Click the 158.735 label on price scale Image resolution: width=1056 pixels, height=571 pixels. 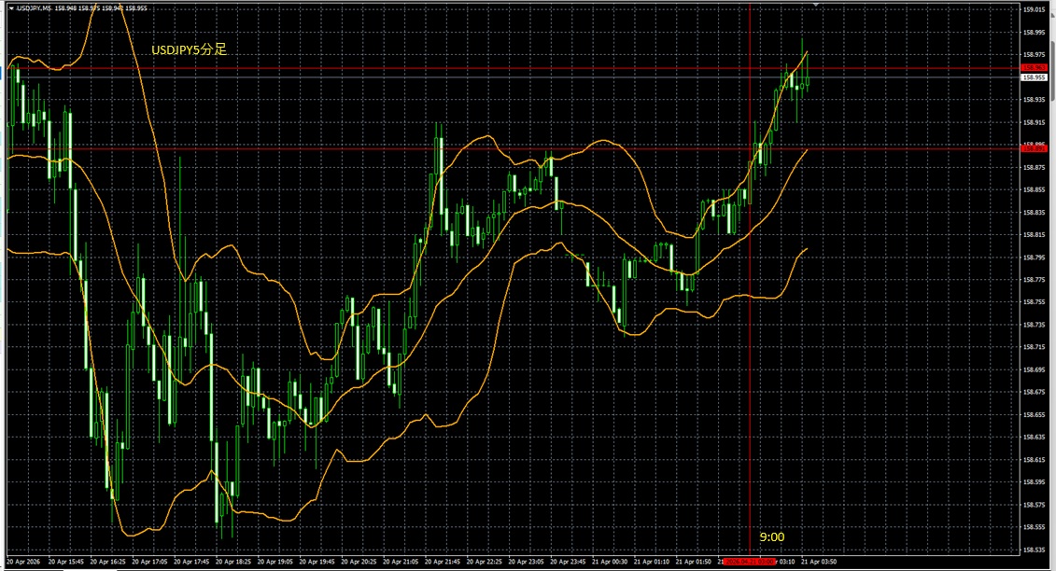point(1034,325)
